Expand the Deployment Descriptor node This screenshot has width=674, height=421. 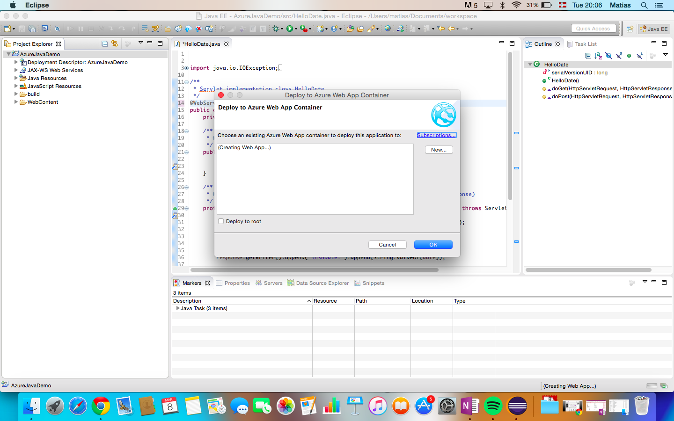16,62
